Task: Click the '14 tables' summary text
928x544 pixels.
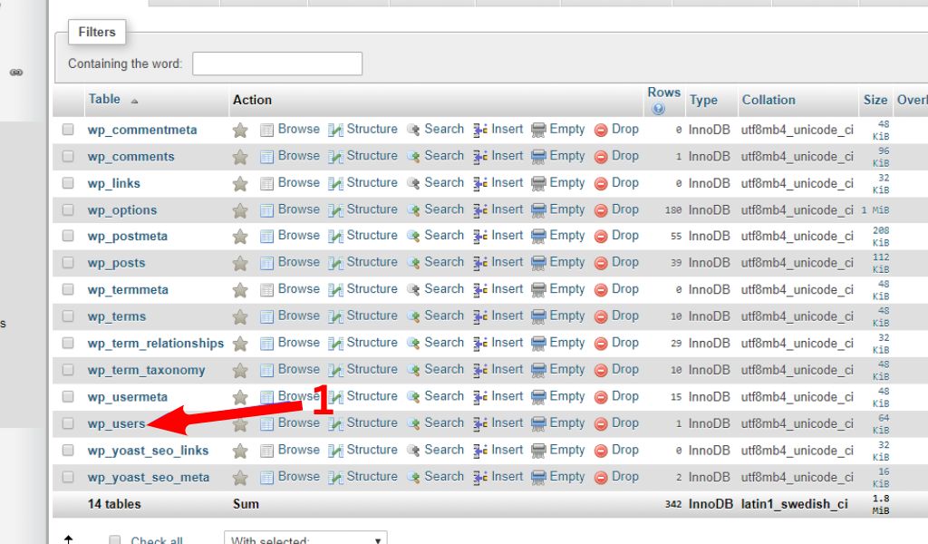Action: (x=114, y=504)
